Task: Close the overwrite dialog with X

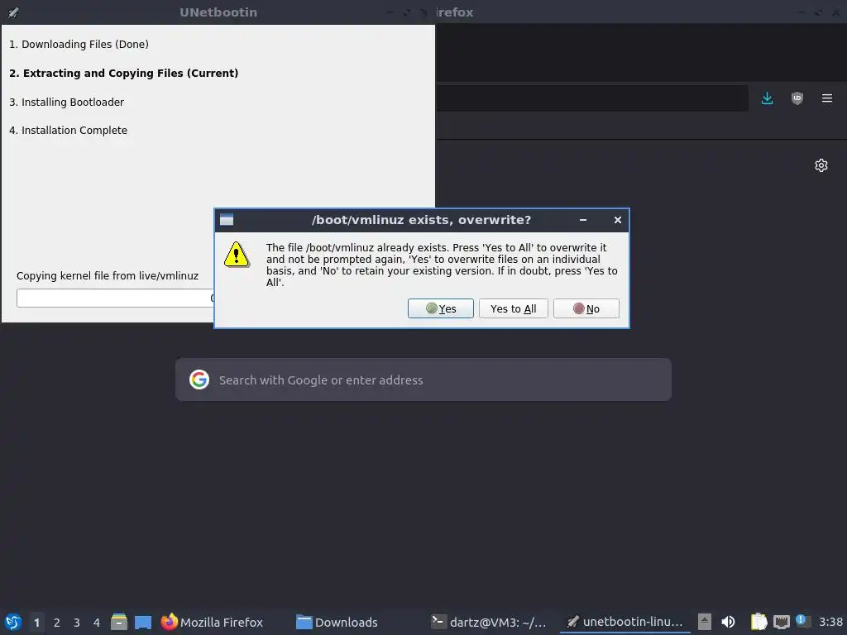Action: 617,220
